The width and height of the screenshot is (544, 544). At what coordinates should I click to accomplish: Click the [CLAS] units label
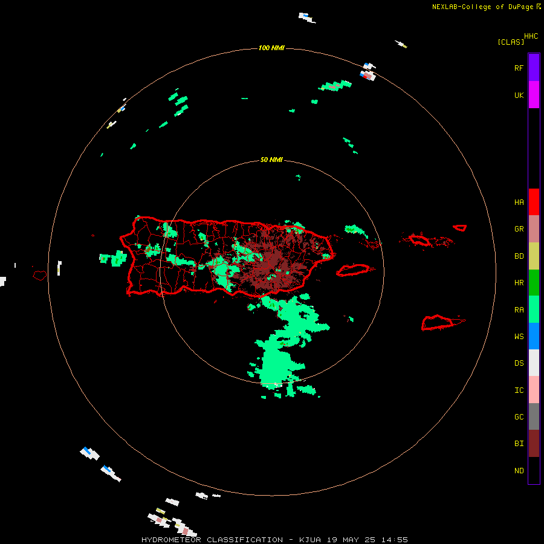[511, 42]
